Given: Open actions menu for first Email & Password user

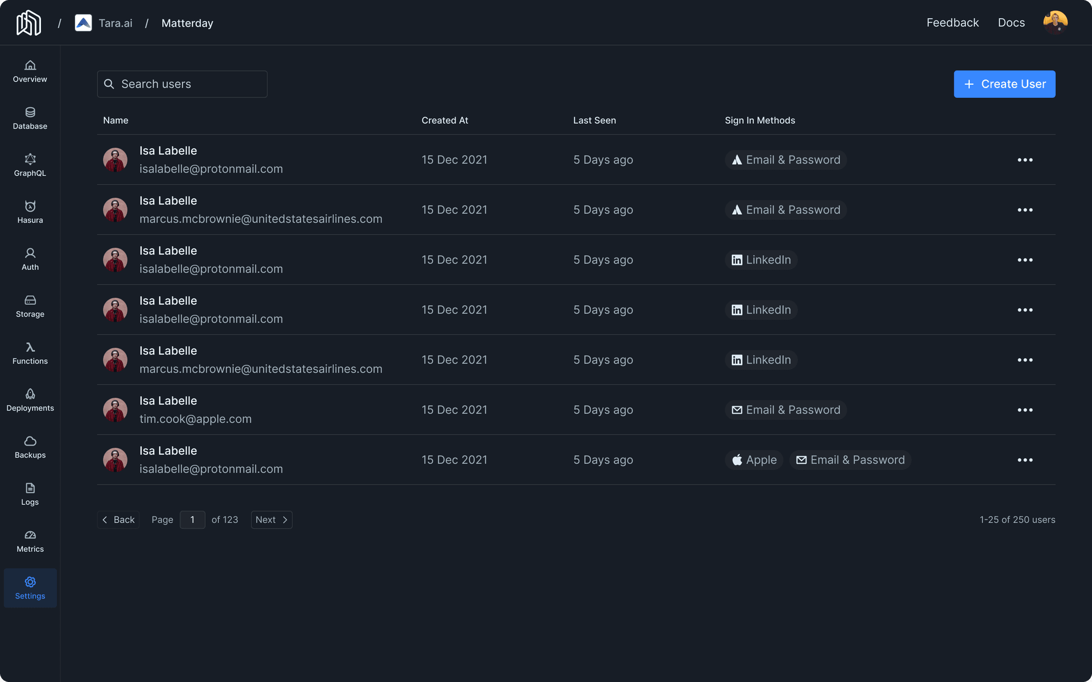Looking at the screenshot, I should pos(1025,160).
